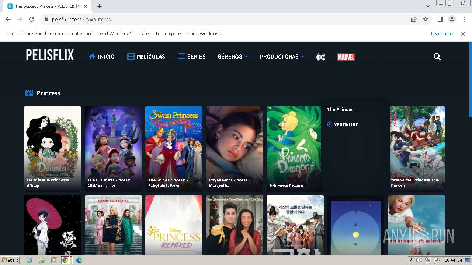
Task: Expand the GÉNEROS dropdown menu
Action: coord(233,57)
